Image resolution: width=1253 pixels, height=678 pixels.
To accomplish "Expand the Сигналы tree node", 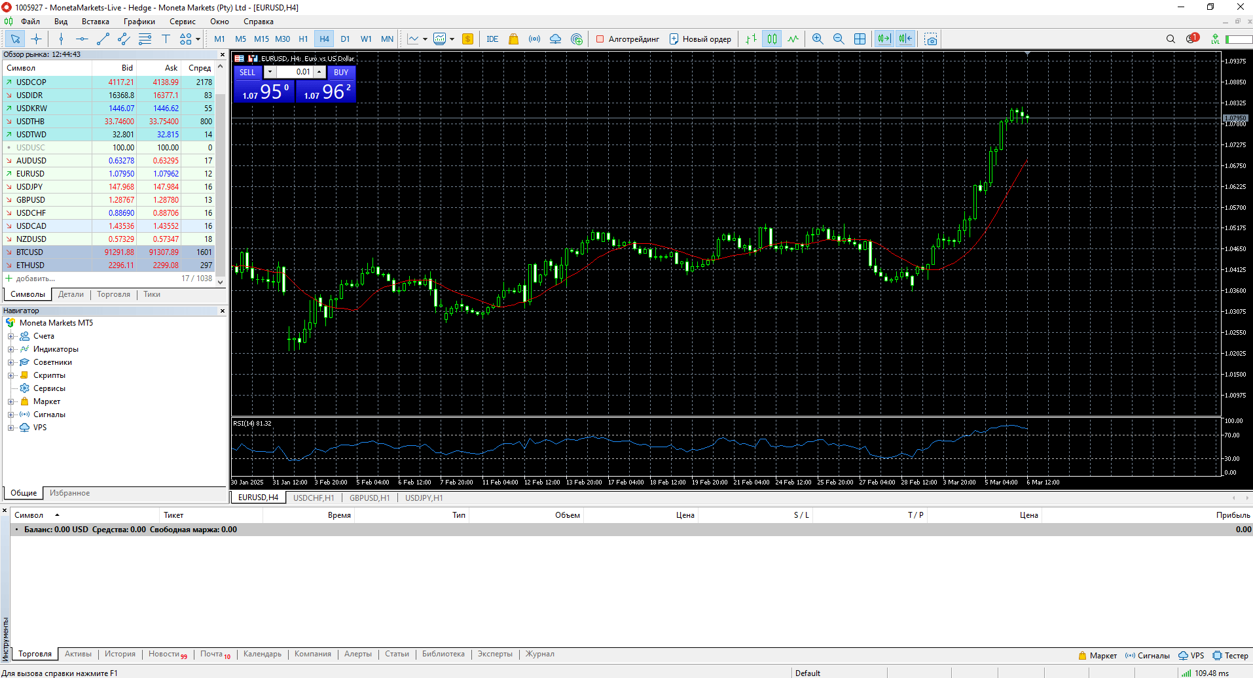I will click(10, 415).
